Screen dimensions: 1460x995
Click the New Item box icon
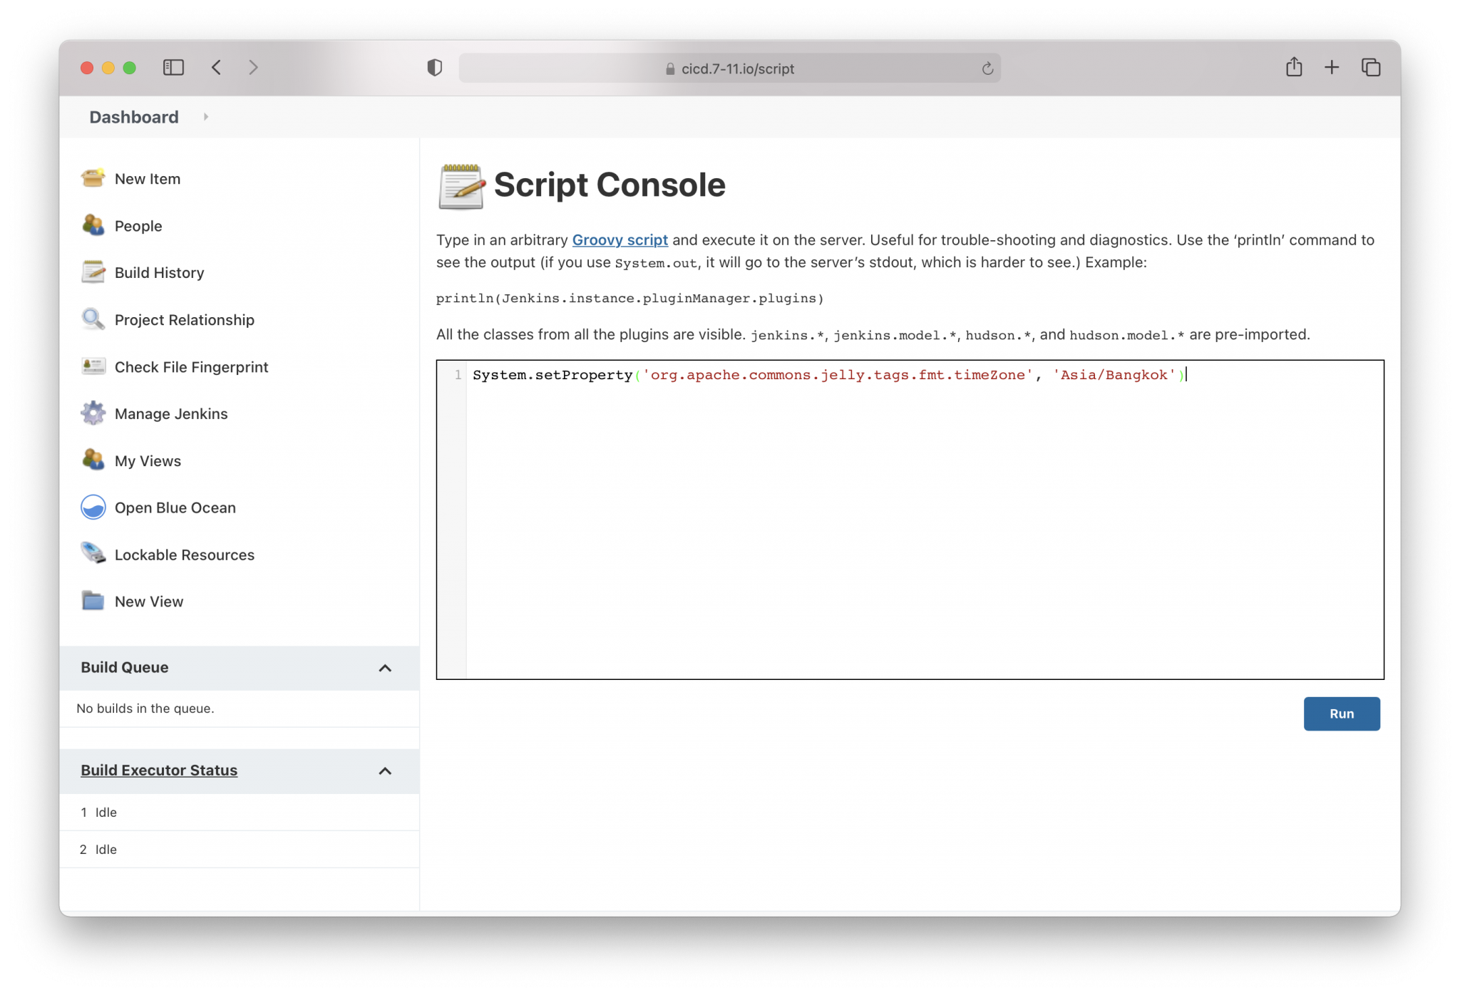point(93,178)
